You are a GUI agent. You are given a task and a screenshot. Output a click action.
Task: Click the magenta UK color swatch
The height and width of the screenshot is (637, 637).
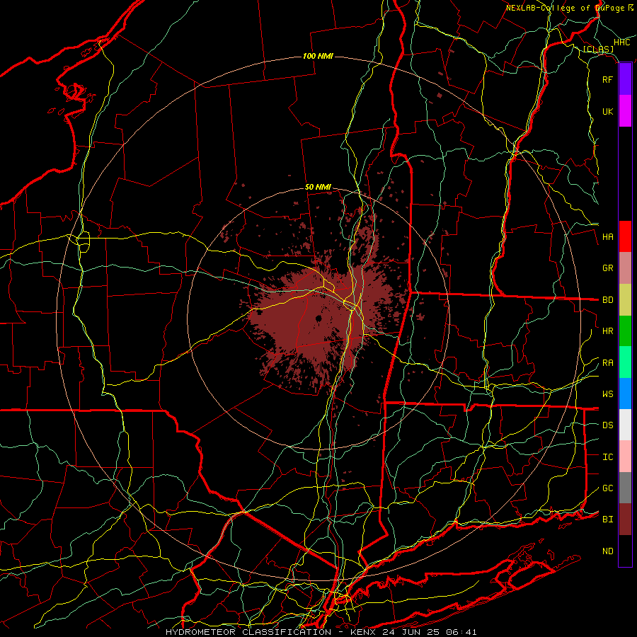tap(625, 111)
